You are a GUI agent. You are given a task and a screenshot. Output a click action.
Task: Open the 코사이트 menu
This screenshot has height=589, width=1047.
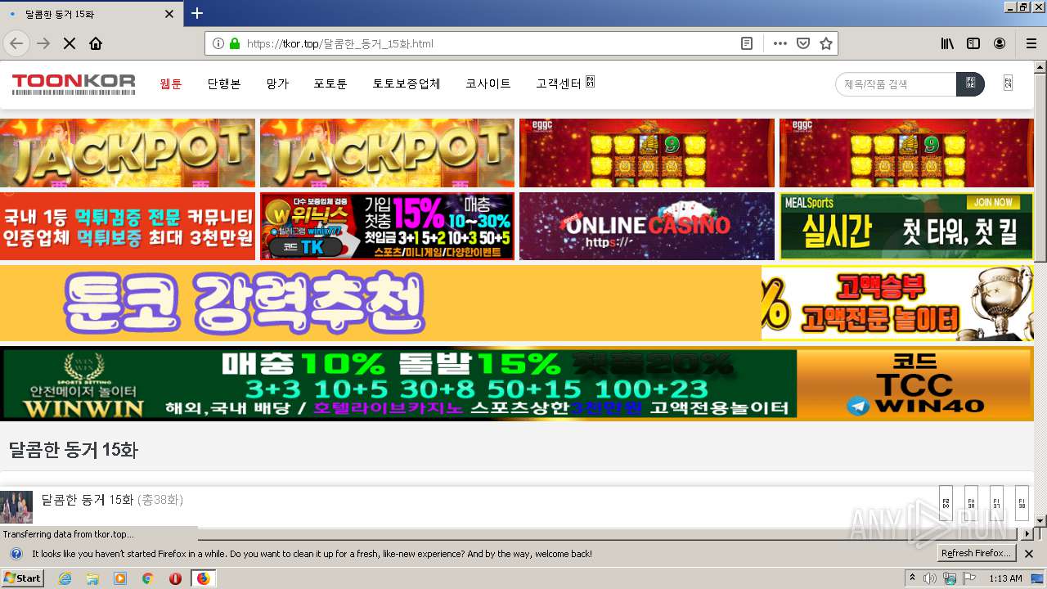(488, 83)
